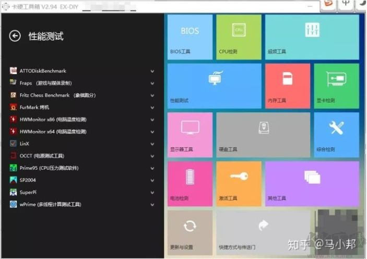This screenshot has height=259, width=367.
Task: Expand the Prime95 chevron
Action: pyautogui.click(x=152, y=168)
